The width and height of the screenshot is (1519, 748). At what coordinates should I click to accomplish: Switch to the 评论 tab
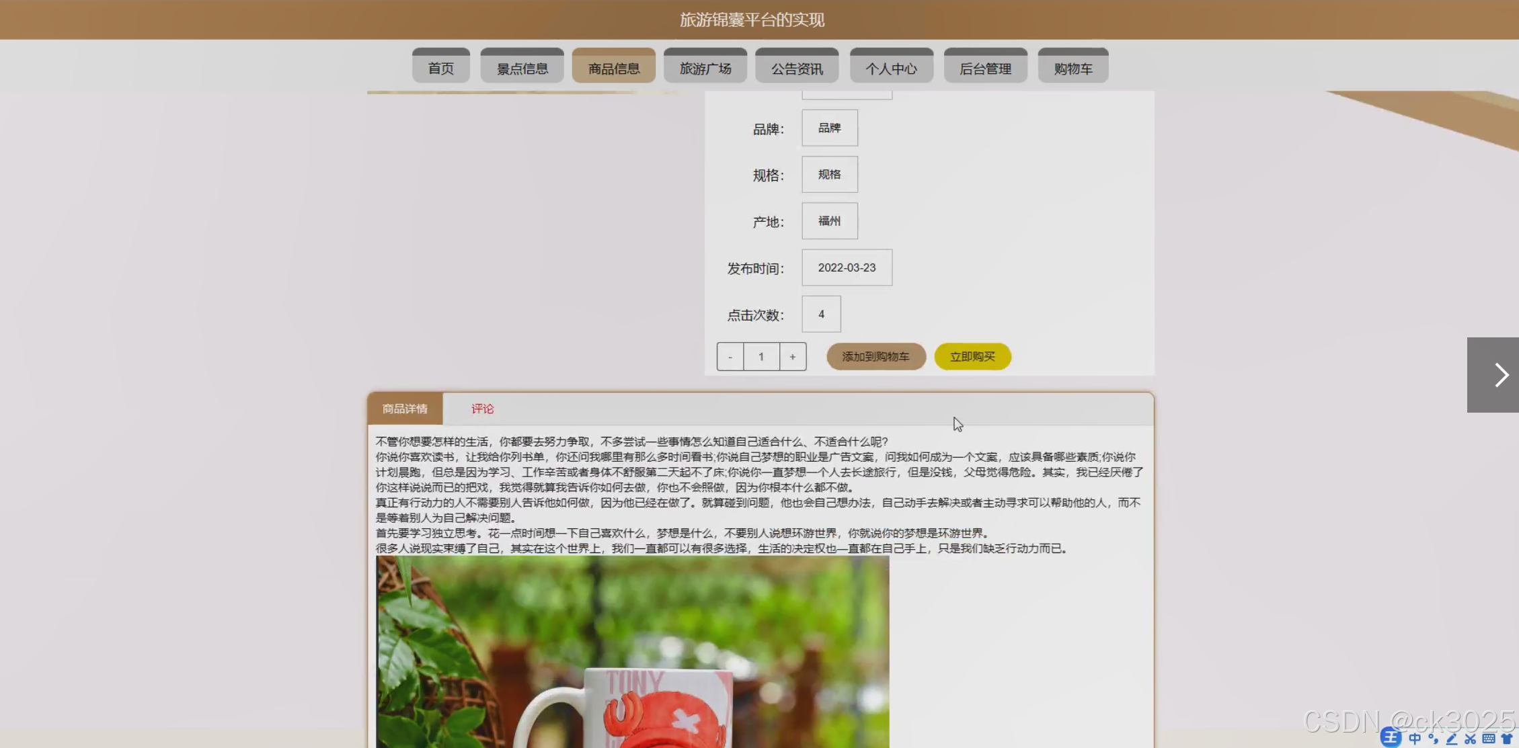click(482, 409)
